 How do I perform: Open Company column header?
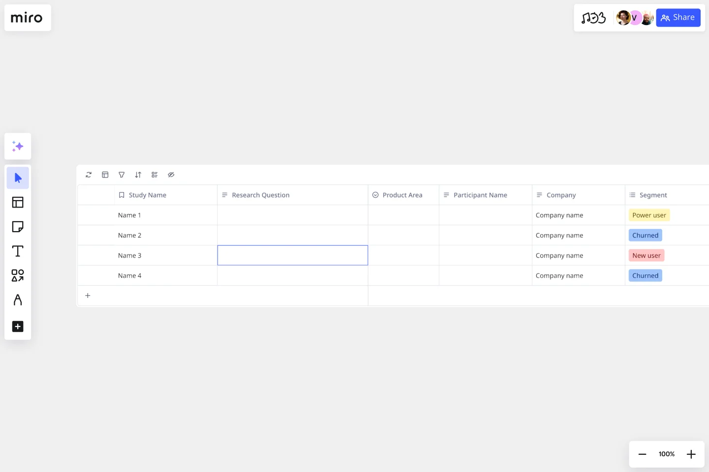click(579, 195)
